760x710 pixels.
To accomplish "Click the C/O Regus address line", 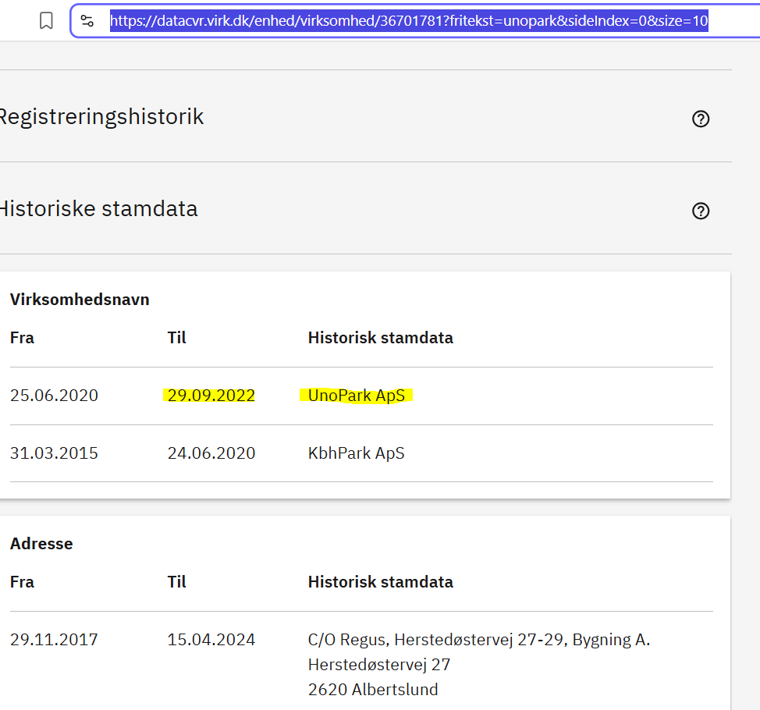I will click(x=478, y=640).
